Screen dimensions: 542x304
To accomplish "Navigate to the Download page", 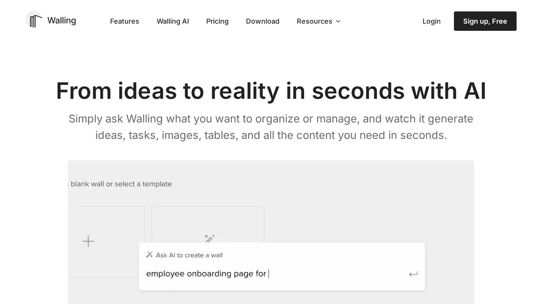I will pos(263,21).
